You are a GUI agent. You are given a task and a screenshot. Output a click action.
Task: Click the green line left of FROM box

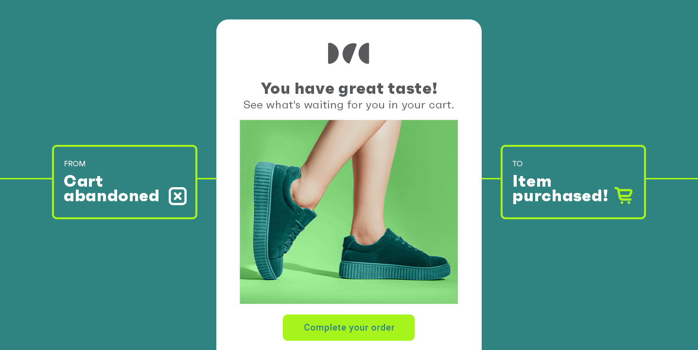click(x=26, y=178)
